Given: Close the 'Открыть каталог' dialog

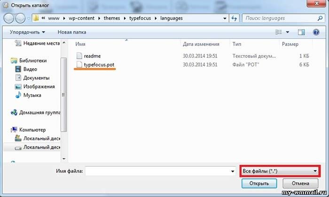Looking at the screenshot, I should pyautogui.click(x=317, y=3).
